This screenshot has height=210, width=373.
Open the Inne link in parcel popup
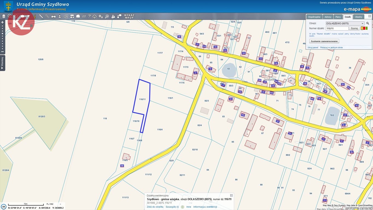pyautogui.click(x=189, y=207)
